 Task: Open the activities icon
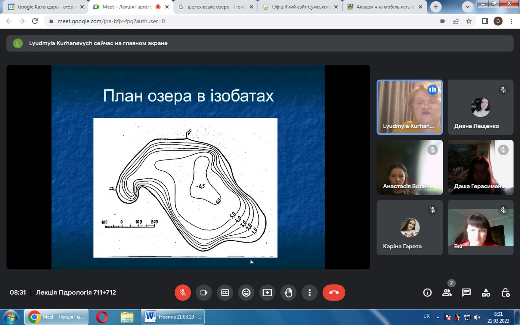point(486,292)
